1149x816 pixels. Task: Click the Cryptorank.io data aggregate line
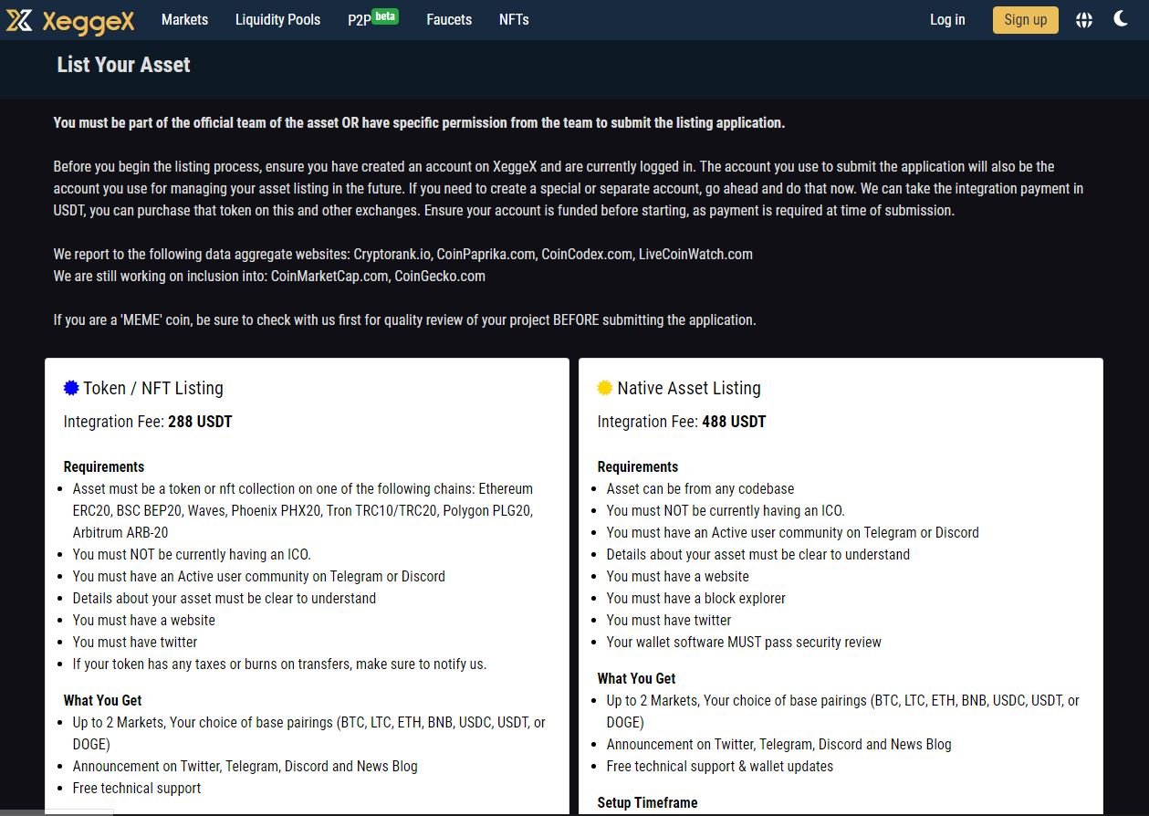(402, 254)
